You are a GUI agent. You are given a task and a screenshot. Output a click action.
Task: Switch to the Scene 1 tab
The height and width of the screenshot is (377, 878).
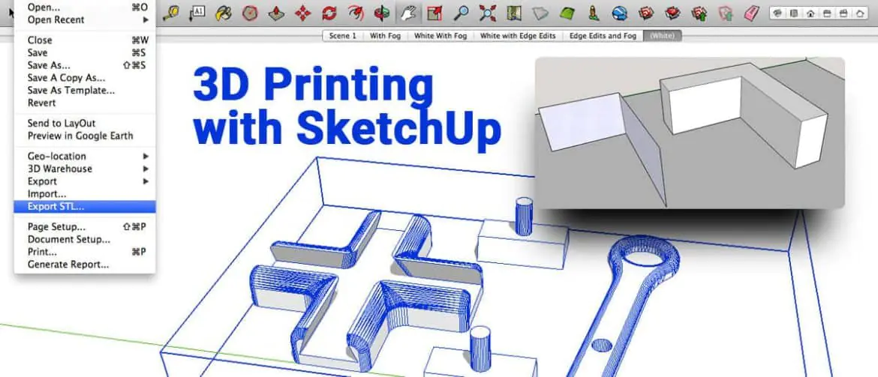(343, 36)
